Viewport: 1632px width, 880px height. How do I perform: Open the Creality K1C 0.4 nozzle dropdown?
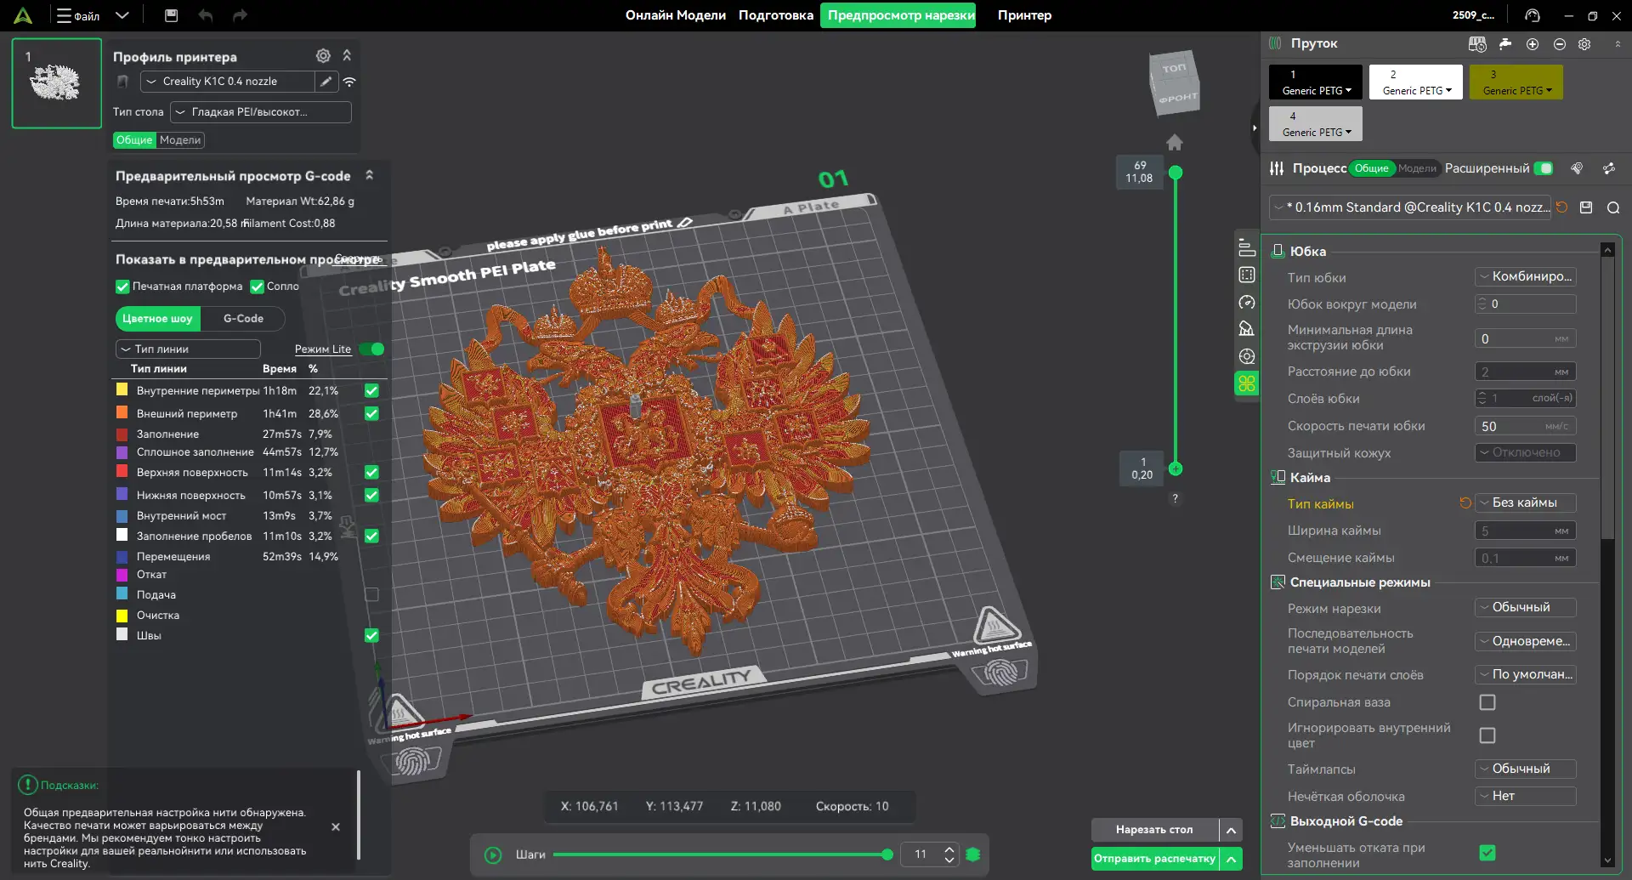click(x=227, y=82)
